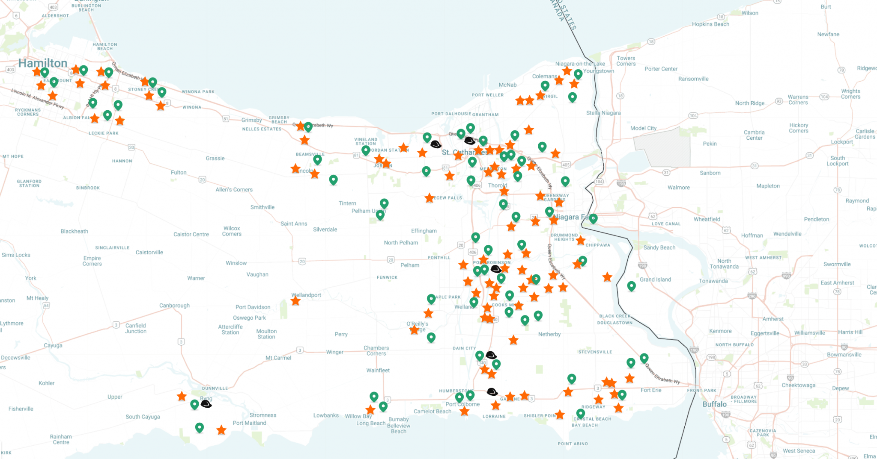Click the orange star west of Dunnville
Screen dimensions: 877x459
pyautogui.click(x=182, y=396)
